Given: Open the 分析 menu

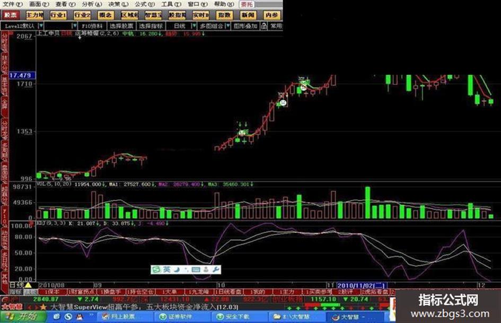Looking at the screenshot, I should tap(92, 4).
